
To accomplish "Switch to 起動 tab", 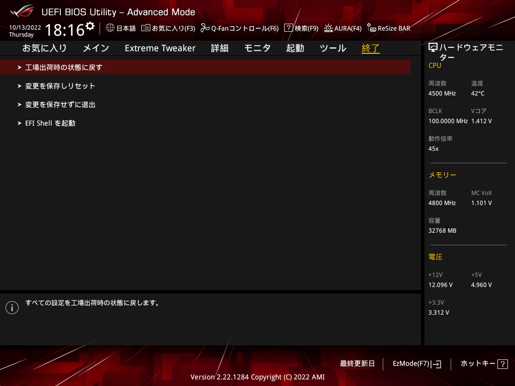I will 295,48.
